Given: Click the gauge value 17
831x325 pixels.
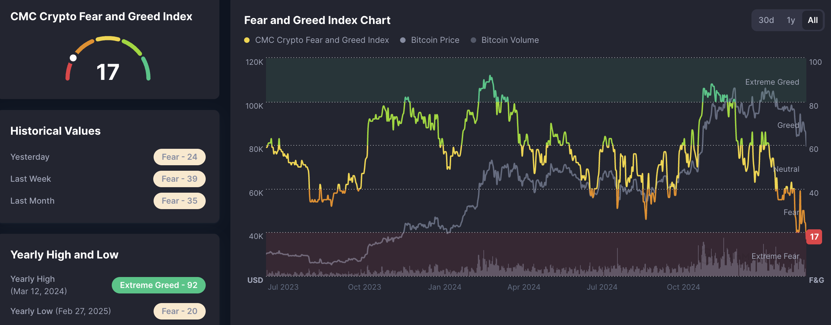Looking at the screenshot, I should click(108, 72).
